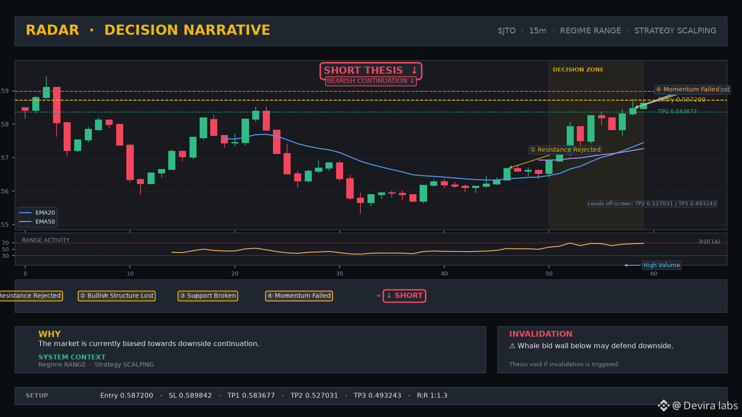Click R:R 1:1.3 in the setup bar
The height and width of the screenshot is (417, 742).
(432, 396)
